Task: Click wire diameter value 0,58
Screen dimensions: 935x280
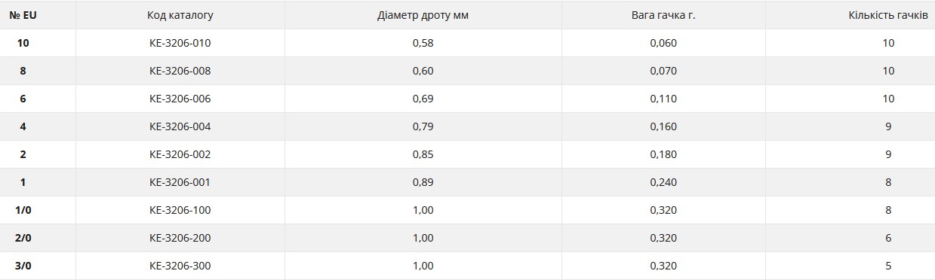Action: (x=423, y=43)
